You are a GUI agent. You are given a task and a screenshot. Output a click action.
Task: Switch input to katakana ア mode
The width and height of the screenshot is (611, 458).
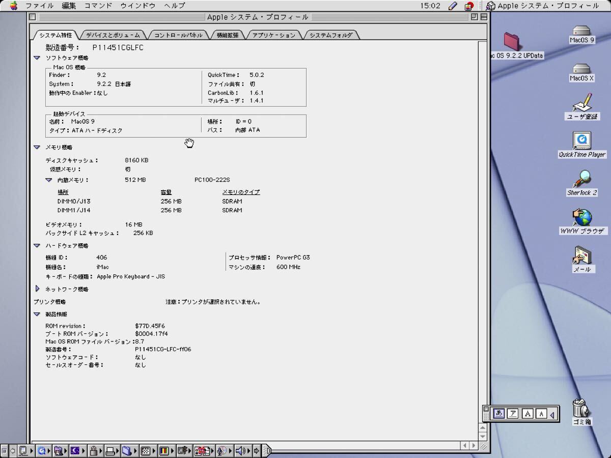[513, 413]
